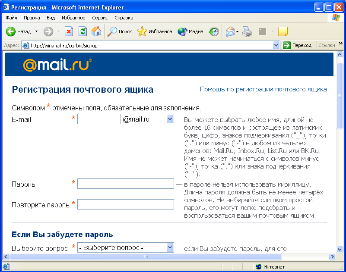Expand the Ссылки links chevron

pyautogui.click(x=340, y=44)
